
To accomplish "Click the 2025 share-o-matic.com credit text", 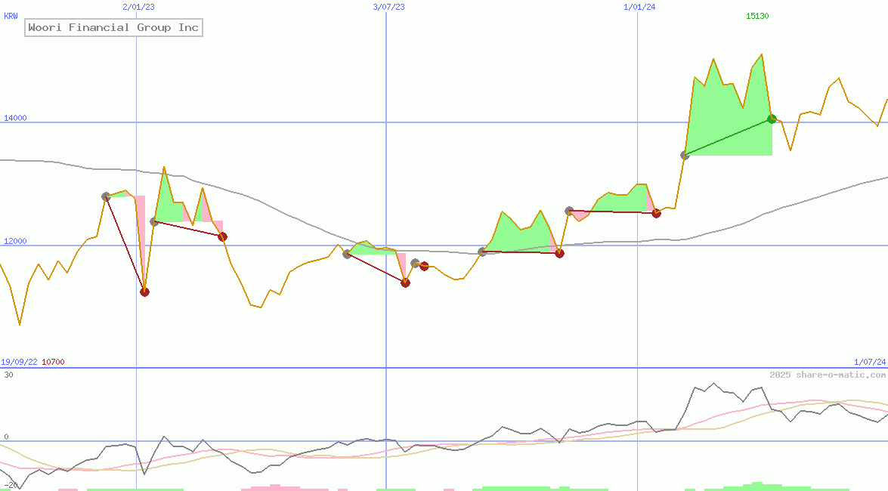I will 828,375.
